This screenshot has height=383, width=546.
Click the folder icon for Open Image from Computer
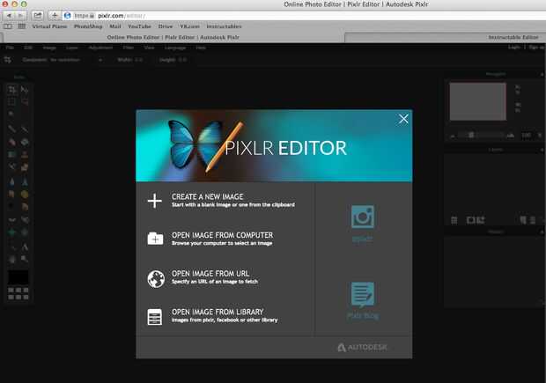tap(155, 239)
